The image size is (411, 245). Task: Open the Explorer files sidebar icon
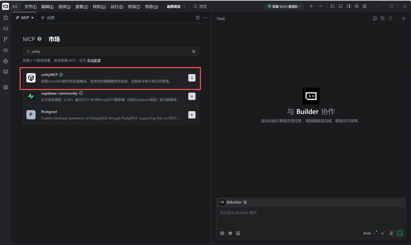click(5, 18)
